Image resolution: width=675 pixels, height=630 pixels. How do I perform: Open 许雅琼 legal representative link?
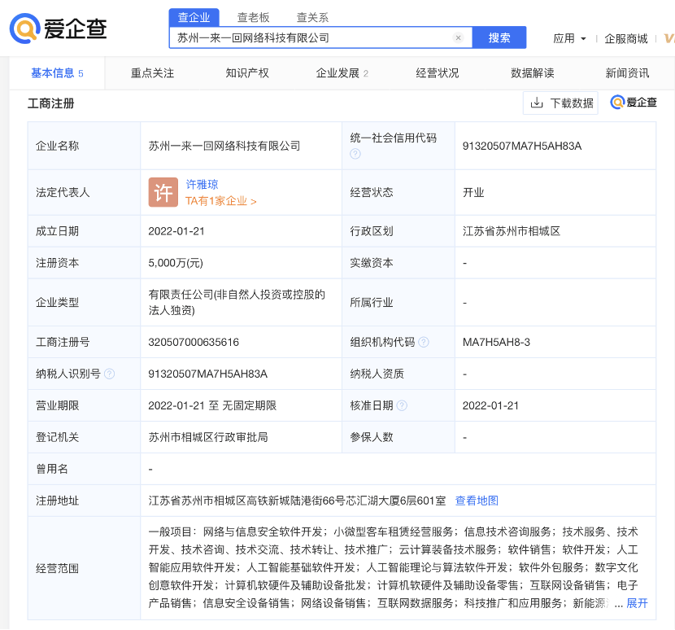pyautogui.click(x=202, y=185)
